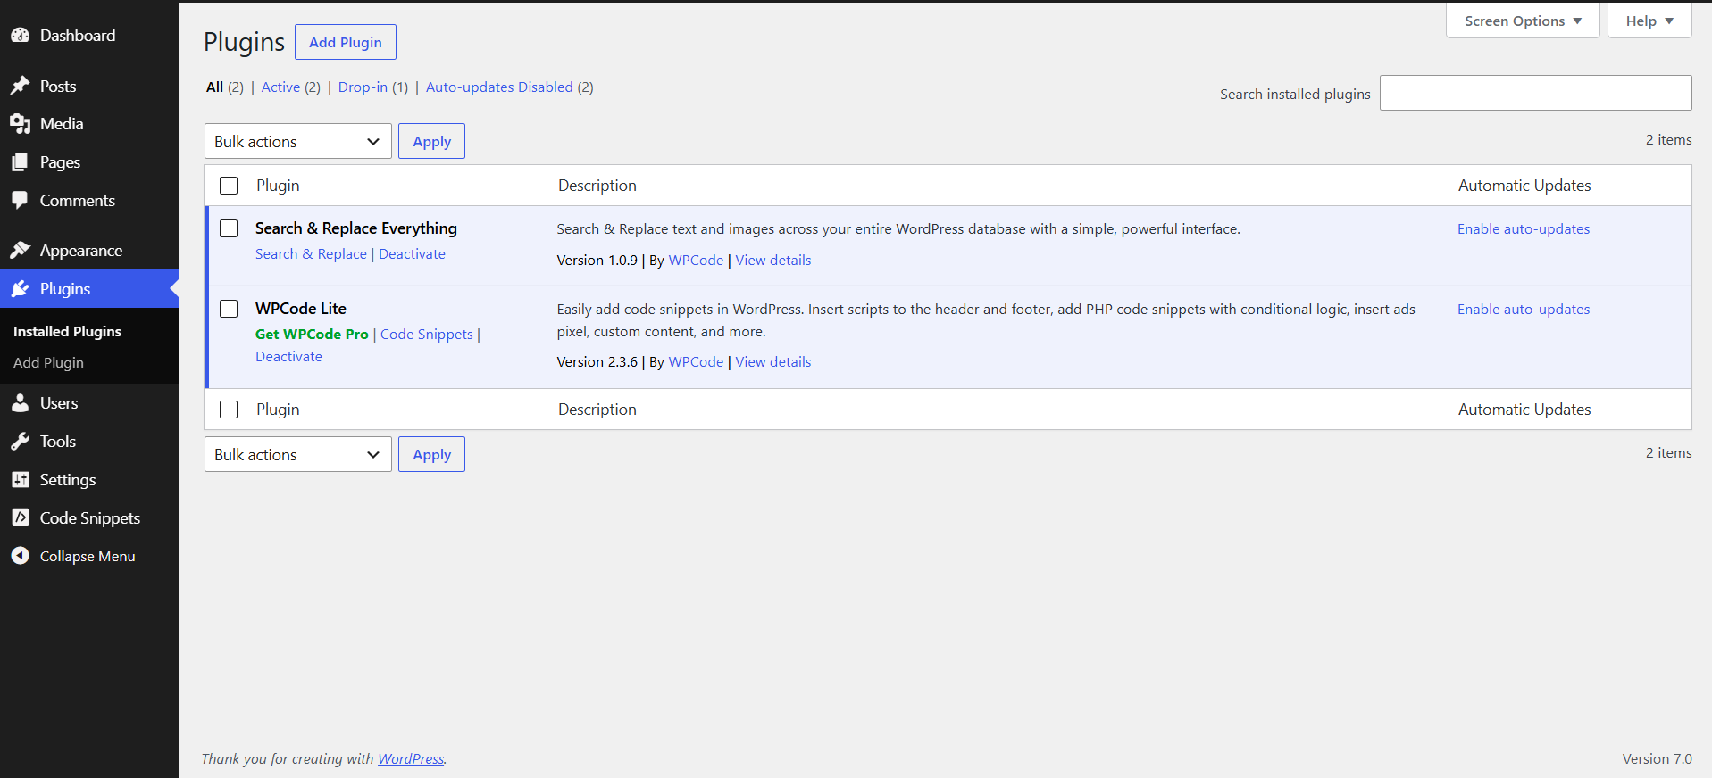Check the Search & Replace Everything checkbox

[x=229, y=228]
